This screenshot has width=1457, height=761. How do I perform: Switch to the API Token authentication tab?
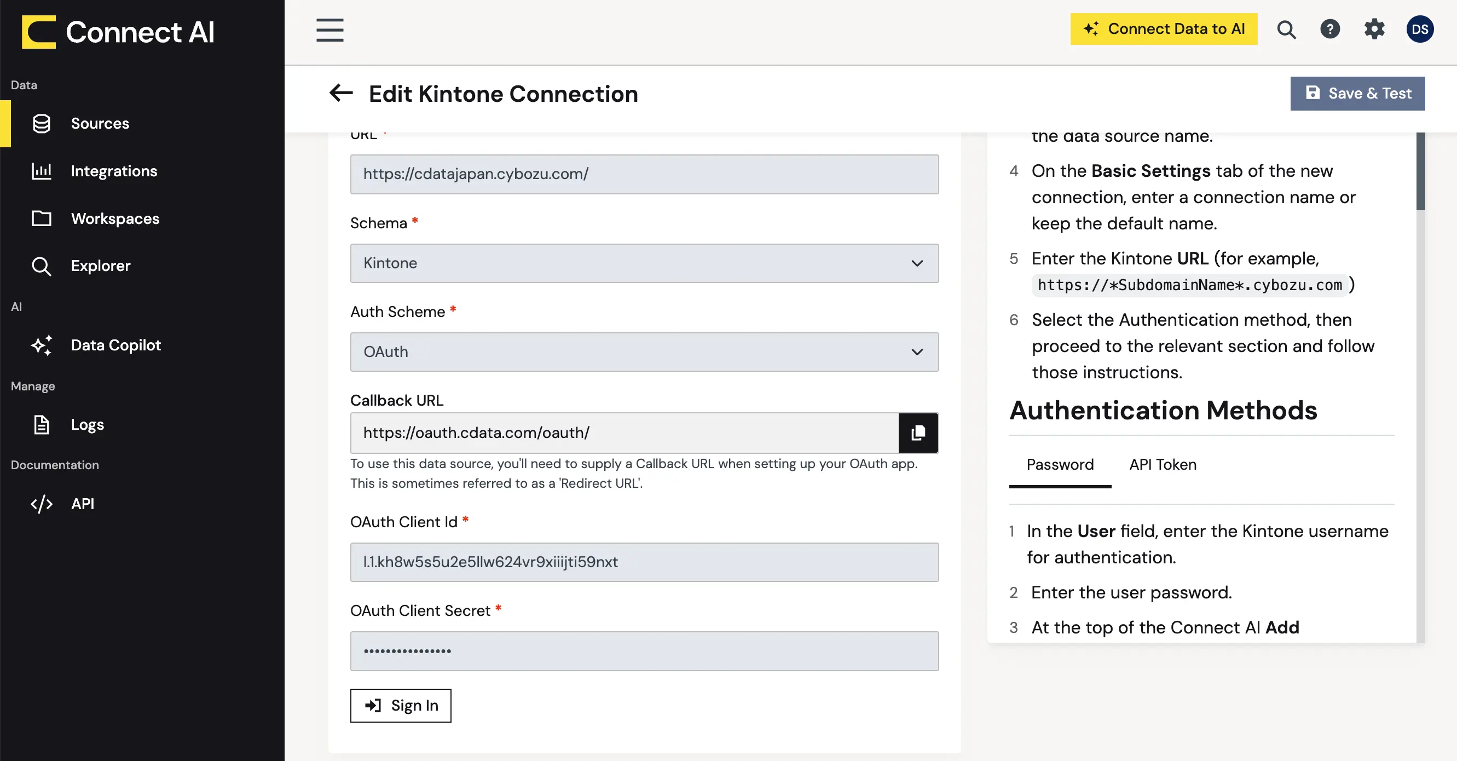1163,464
